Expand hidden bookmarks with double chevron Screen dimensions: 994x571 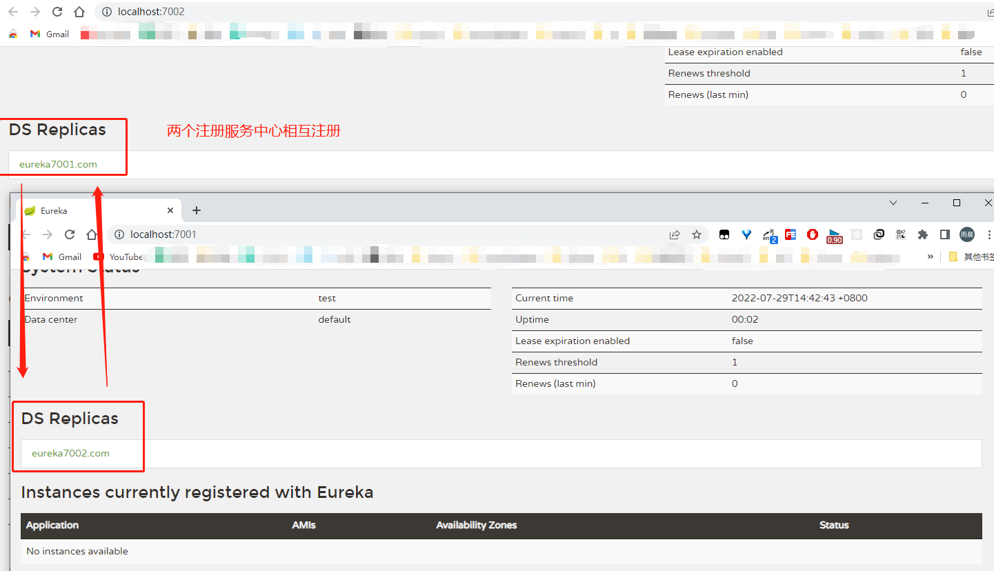(930, 257)
